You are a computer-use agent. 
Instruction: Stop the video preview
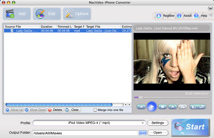click(x=162, y=107)
